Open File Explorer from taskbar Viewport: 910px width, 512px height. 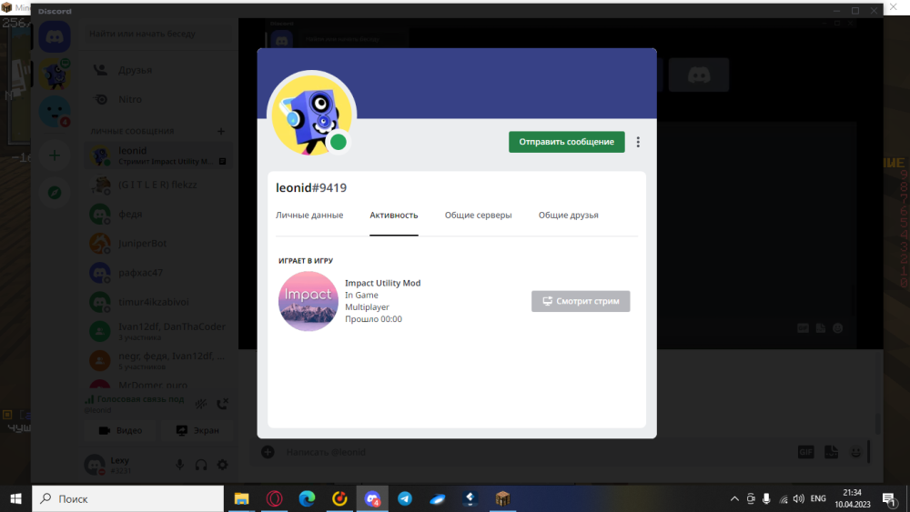[x=241, y=498]
